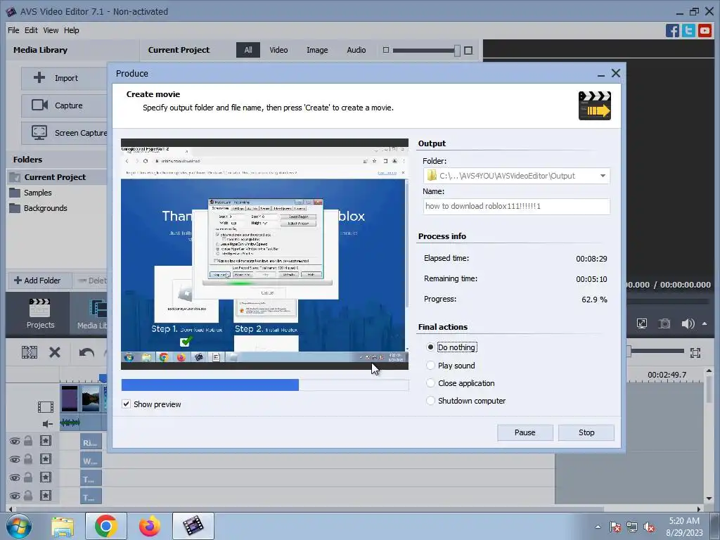
Task: Click the volume speaker icon in preview
Action: (688, 323)
